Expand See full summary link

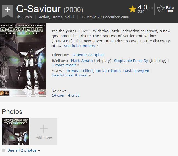pyautogui.click(x=81, y=46)
